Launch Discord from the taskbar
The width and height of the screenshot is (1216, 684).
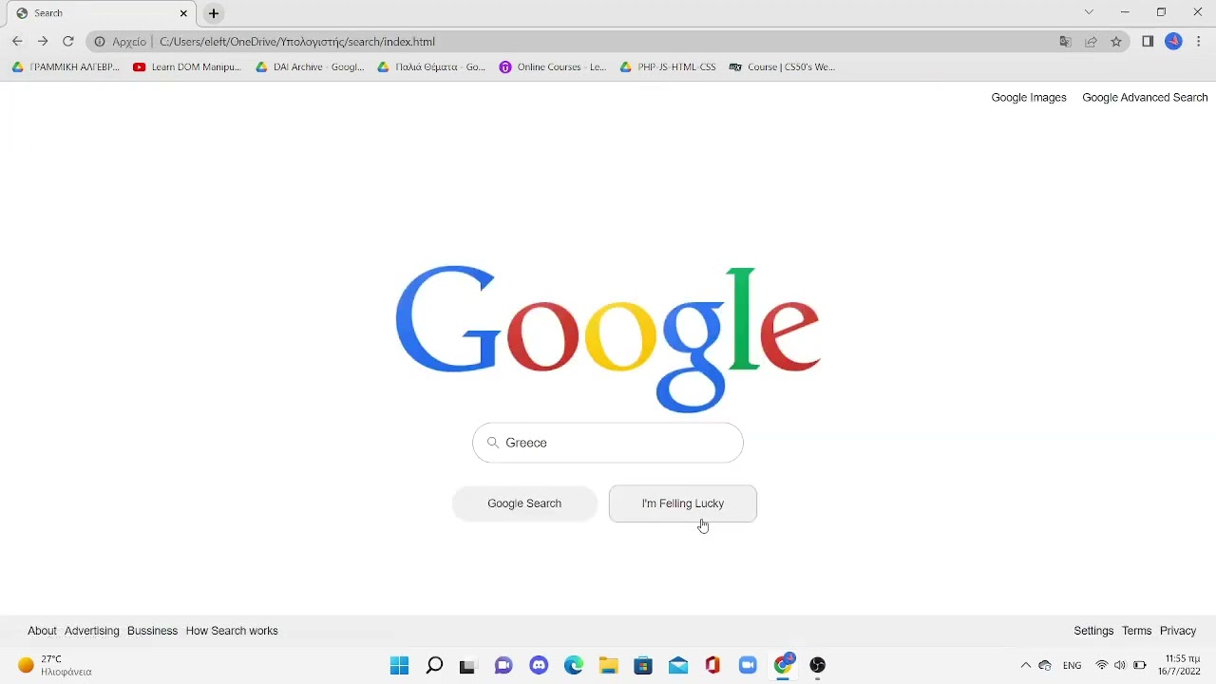click(x=539, y=665)
